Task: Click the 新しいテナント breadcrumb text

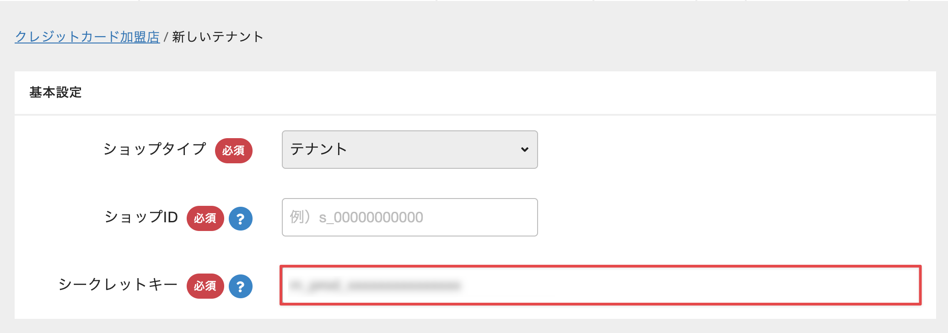Action: pos(218,37)
